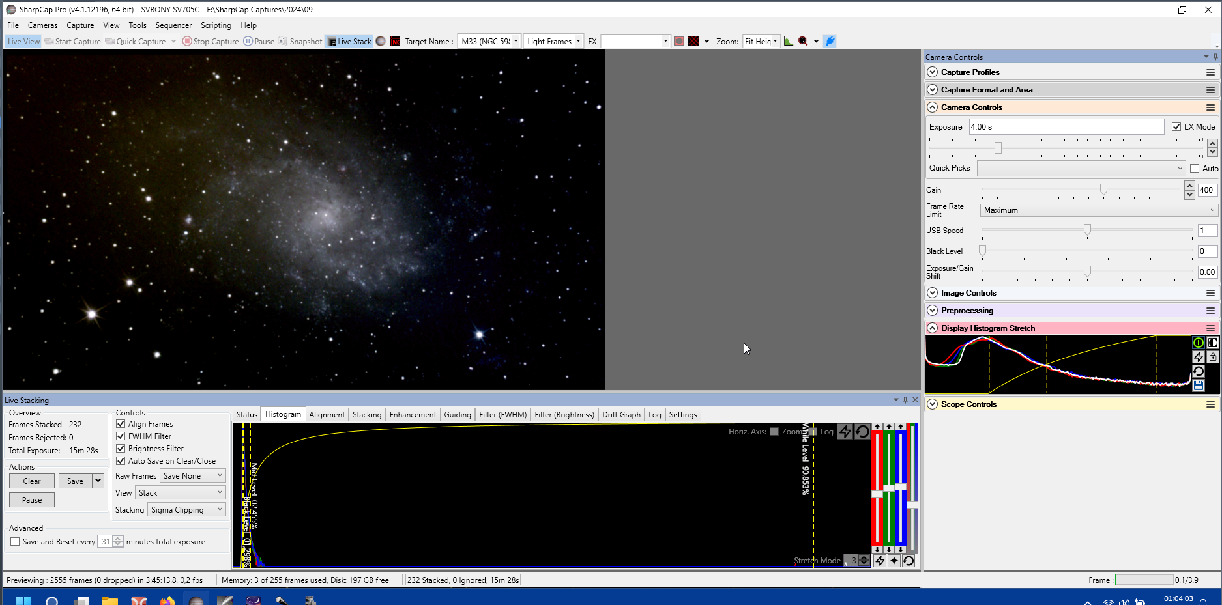This screenshot has width=1222, height=605.
Task: Open the Quick Picks dropdown
Action: pos(1081,168)
